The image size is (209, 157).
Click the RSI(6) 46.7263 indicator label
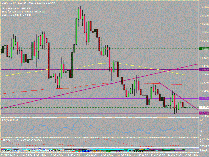pyautogui.click(x=10, y=120)
